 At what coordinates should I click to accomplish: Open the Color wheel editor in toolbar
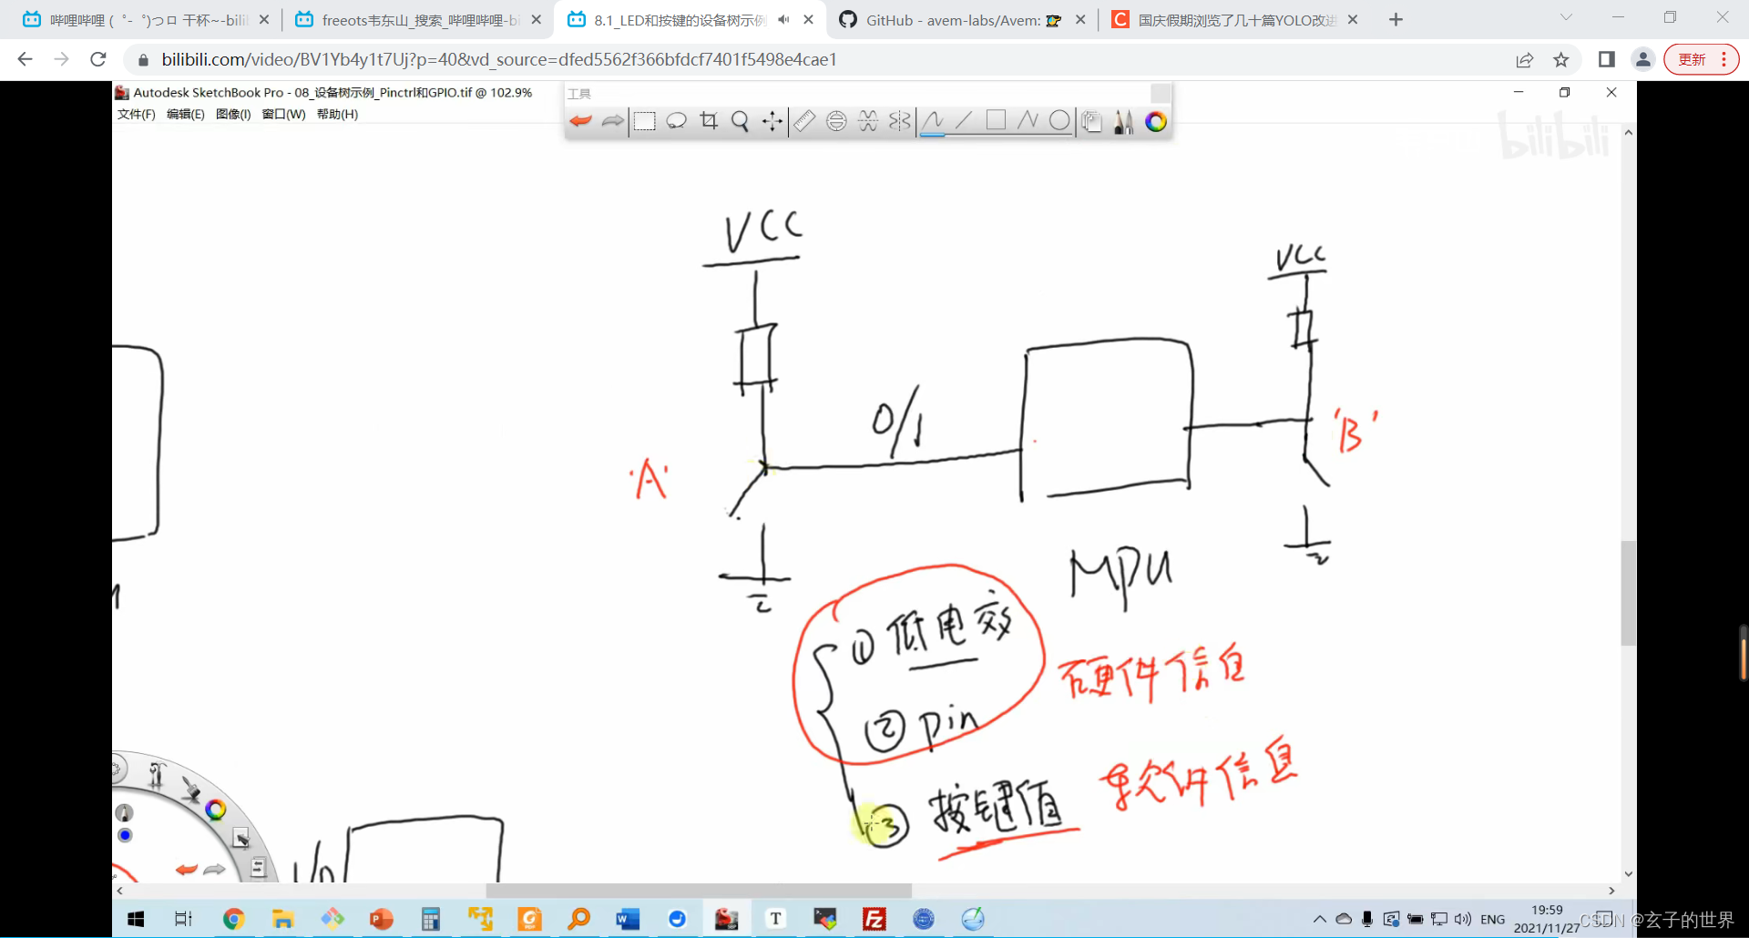[1156, 121]
